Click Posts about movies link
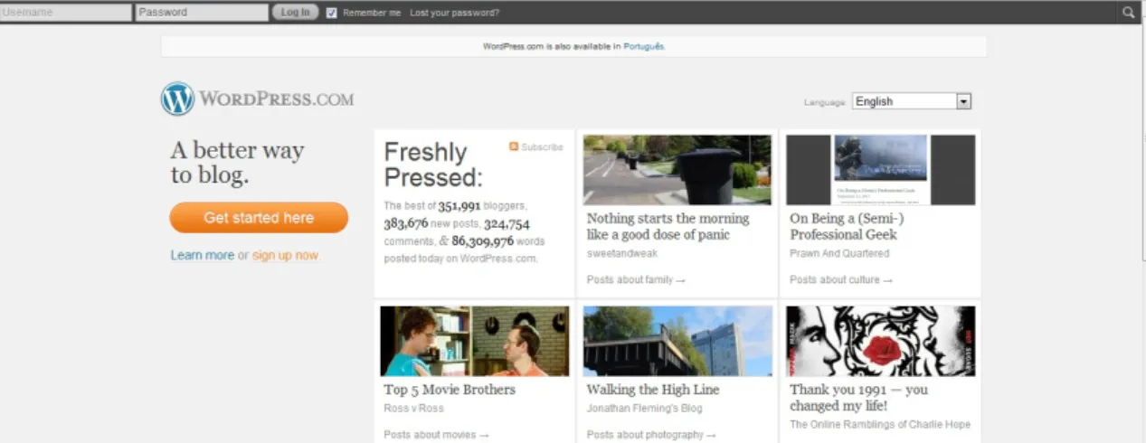1146x443 pixels. pyautogui.click(x=436, y=435)
